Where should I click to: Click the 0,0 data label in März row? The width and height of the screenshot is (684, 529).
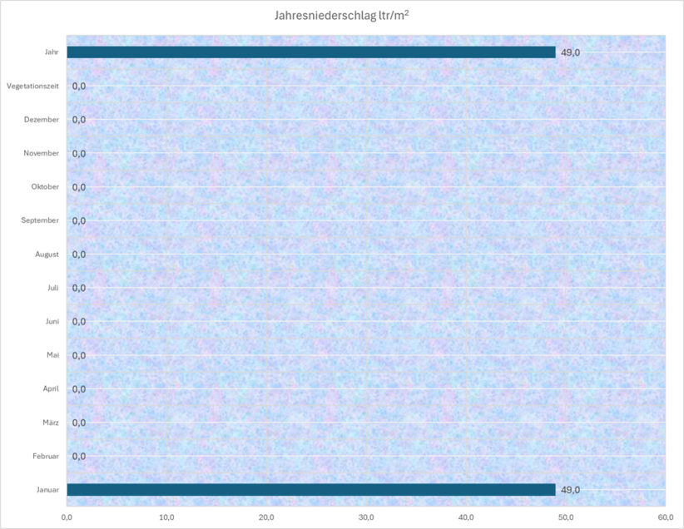point(79,423)
